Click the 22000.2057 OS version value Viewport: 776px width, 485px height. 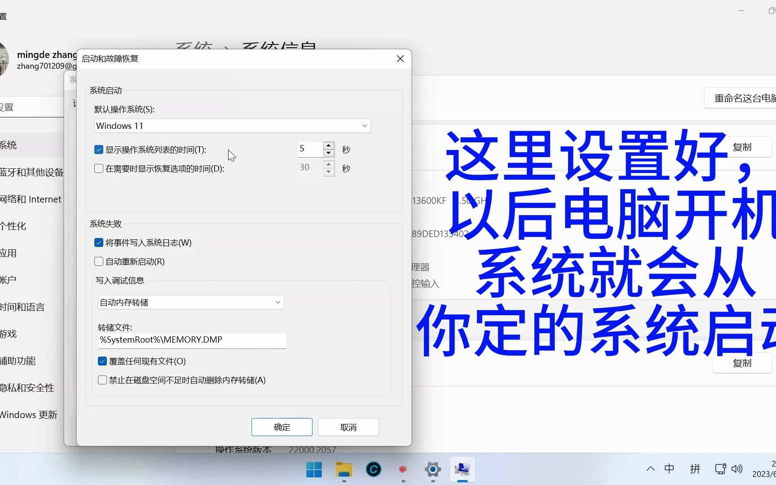(x=313, y=450)
